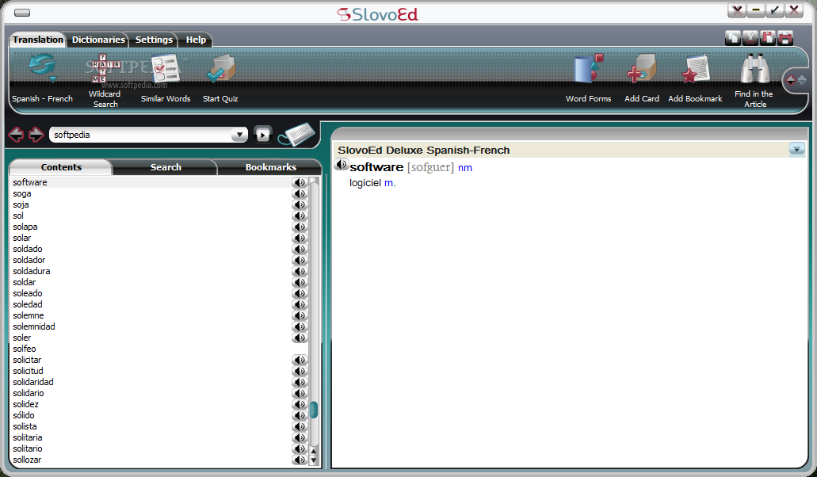Click the print icon
The image size is (817, 477).
[x=785, y=37]
